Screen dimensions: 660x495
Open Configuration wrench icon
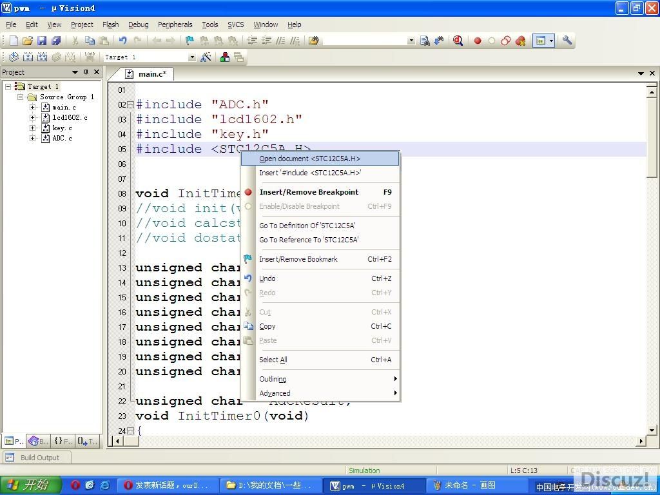(x=567, y=41)
